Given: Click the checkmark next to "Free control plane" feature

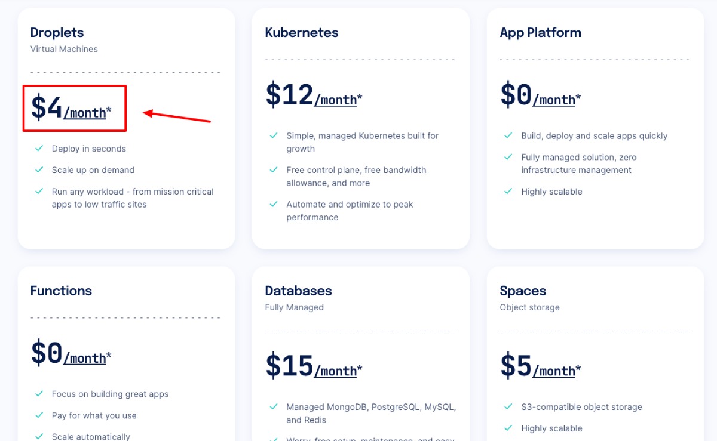Looking at the screenshot, I should [272, 169].
